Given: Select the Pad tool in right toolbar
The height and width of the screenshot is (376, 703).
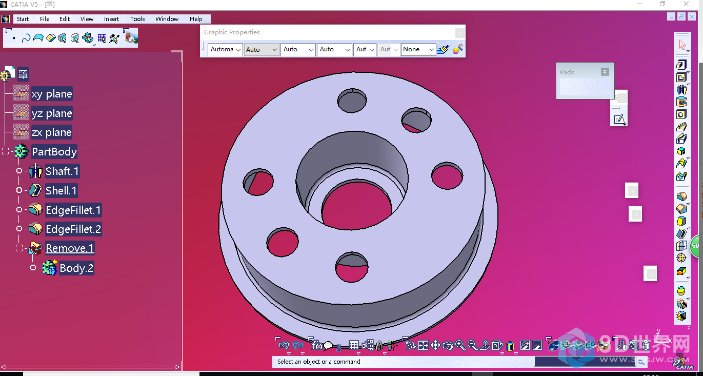Looking at the screenshot, I should point(681,65).
